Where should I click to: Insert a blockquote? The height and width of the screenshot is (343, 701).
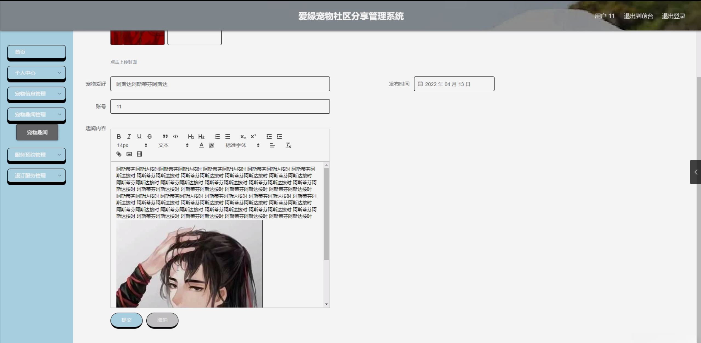pyautogui.click(x=165, y=136)
